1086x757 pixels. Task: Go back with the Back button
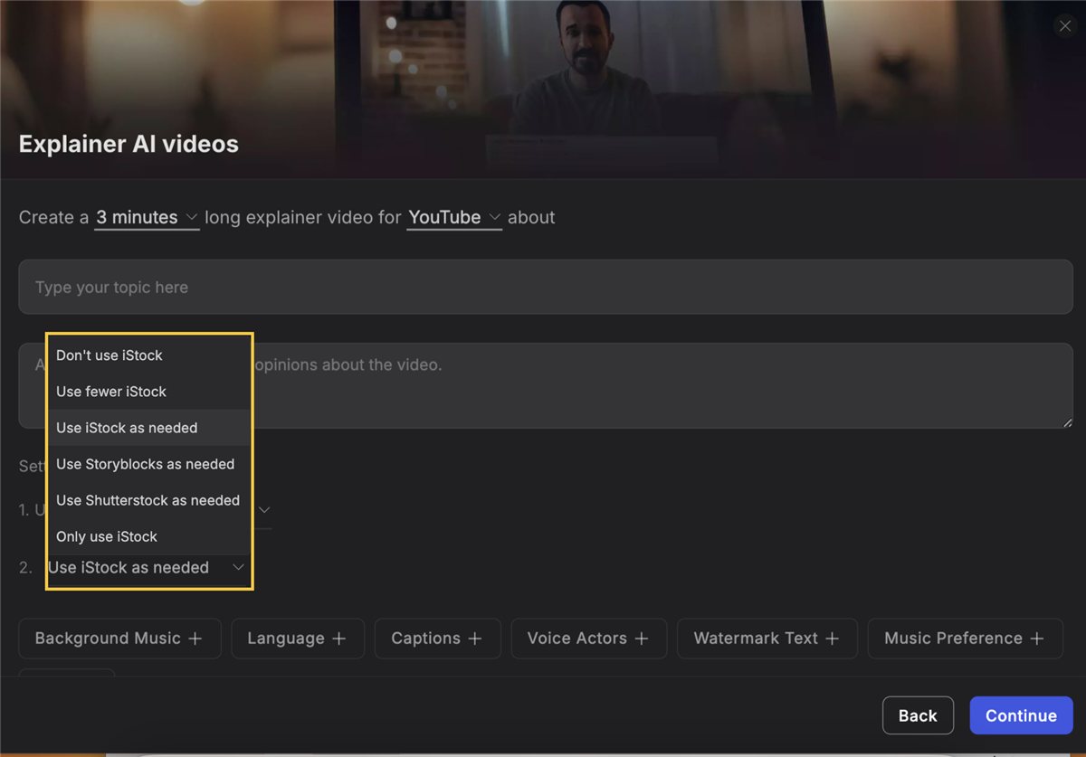pyautogui.click(x=918, y=715)
